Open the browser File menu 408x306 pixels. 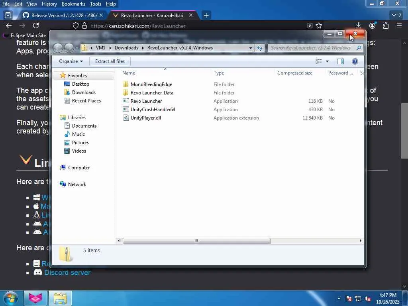(x=6, y=4)
